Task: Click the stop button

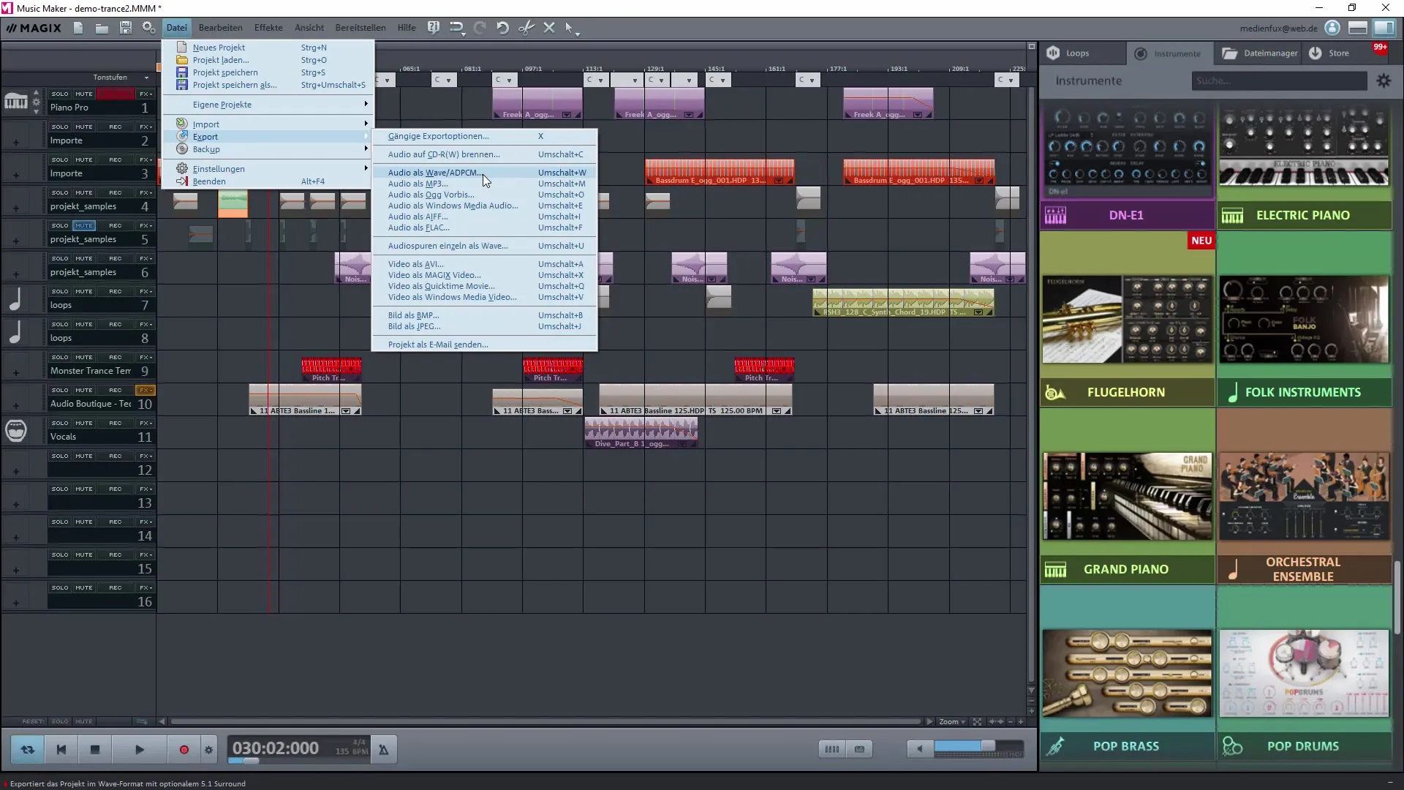Action: coord(94,750)
